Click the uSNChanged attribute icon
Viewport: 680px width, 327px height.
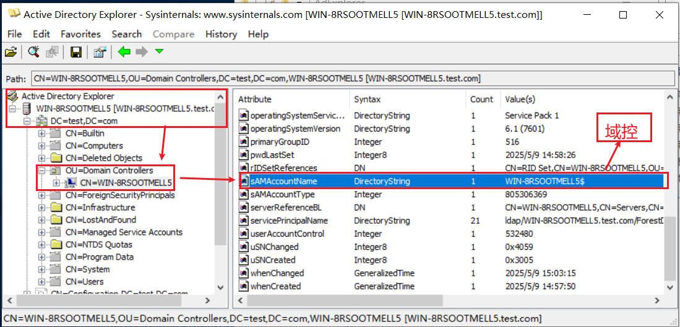point(244,247)
